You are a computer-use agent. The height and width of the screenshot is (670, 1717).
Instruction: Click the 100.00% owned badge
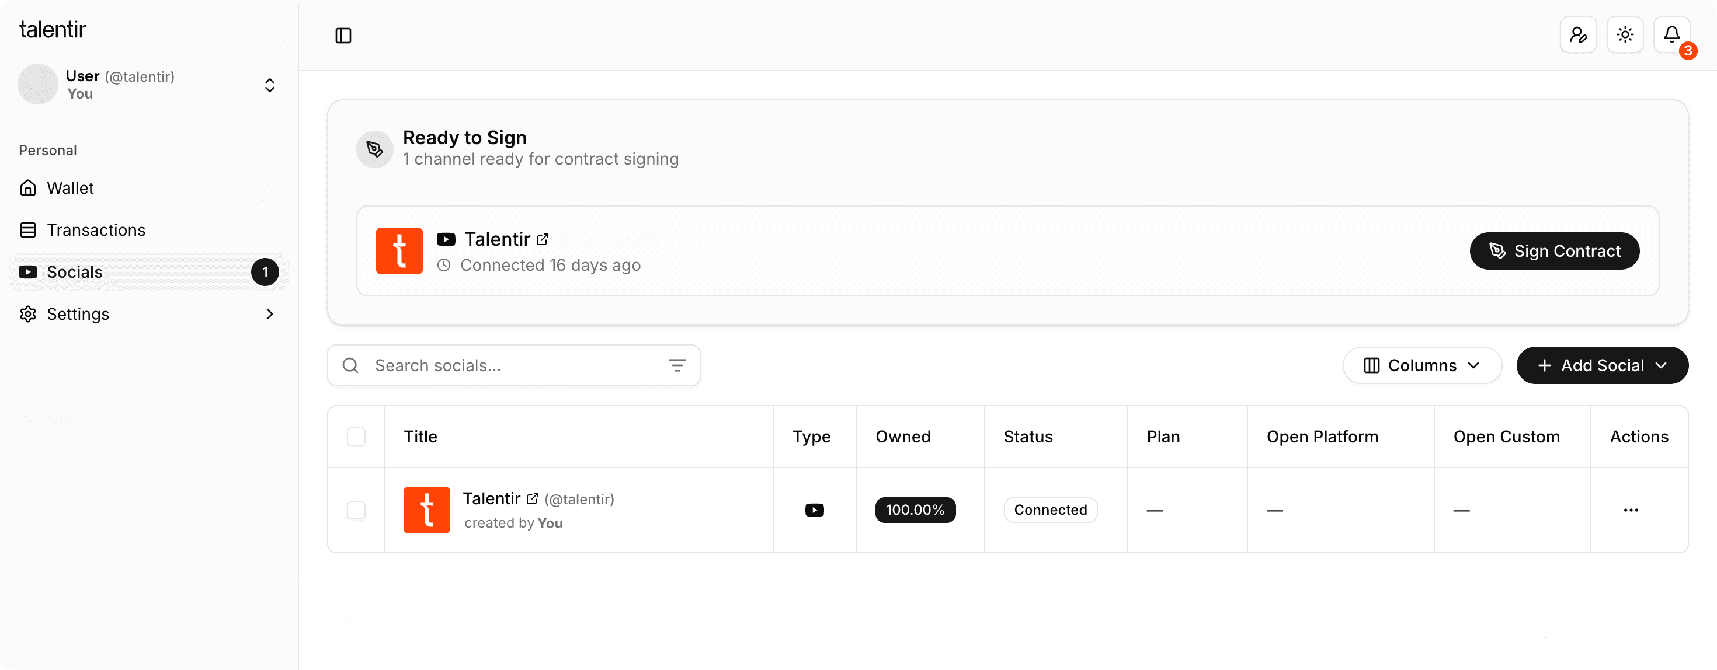(915, 510)
